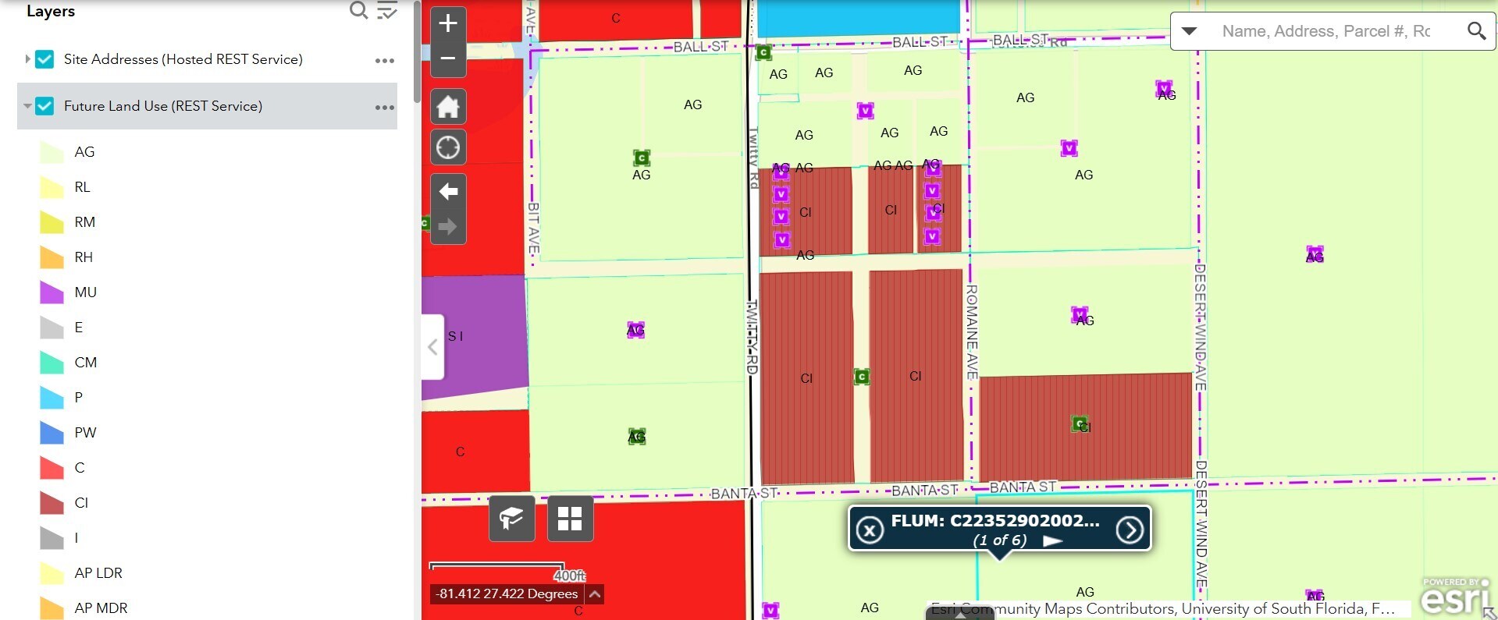Viewport: 1498px width, 620px height.
Task: Find my location on the map
Action: [x=448, y=147]
